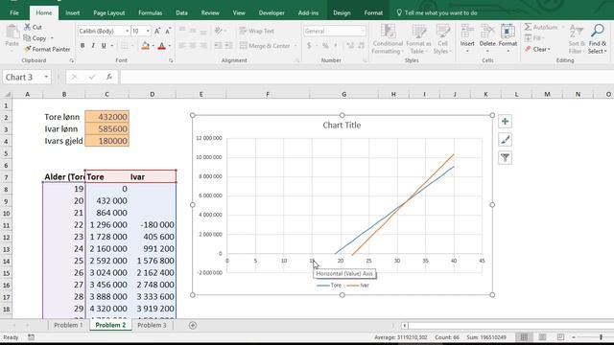Toggle Bold formatting
614x345 pixels.
click(83, 46)
